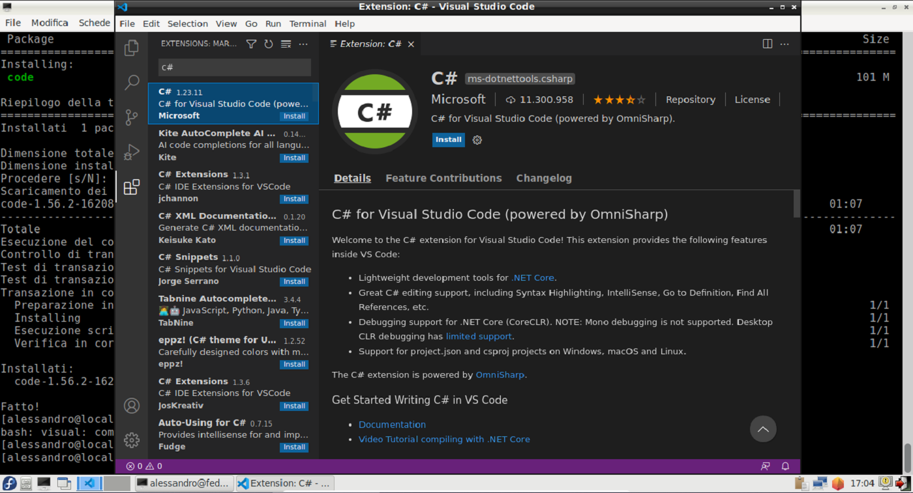913x493 pixels.
Task: Open More Actions menu in the Extensions panel
Action: 303,44
